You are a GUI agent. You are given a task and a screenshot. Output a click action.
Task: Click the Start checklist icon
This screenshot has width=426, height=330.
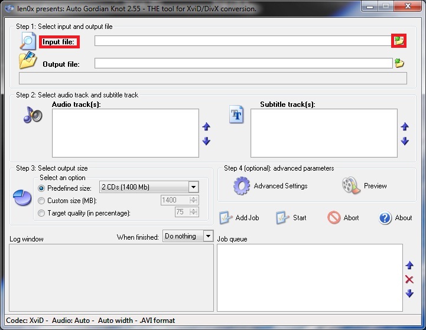(x=282, y=218)
